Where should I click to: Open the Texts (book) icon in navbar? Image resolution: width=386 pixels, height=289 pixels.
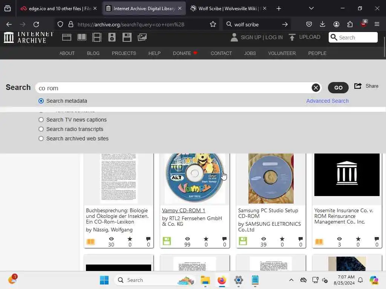[82, 37]
